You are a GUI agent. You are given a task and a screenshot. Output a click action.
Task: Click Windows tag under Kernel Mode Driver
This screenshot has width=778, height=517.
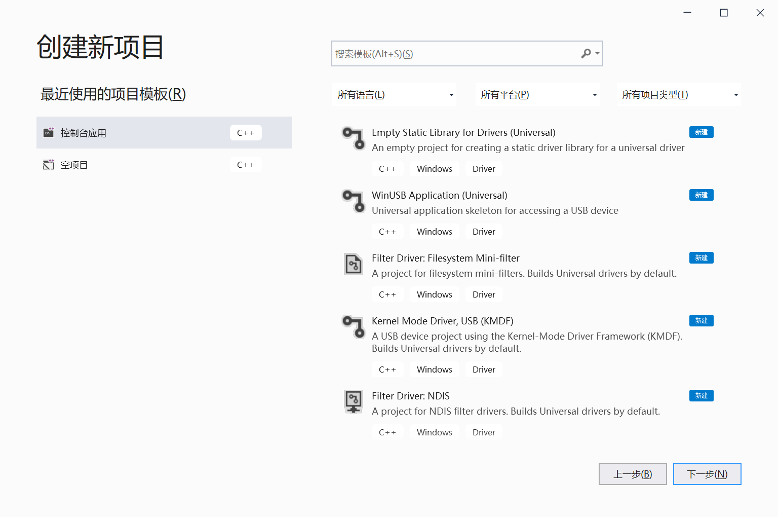[435, 370]
